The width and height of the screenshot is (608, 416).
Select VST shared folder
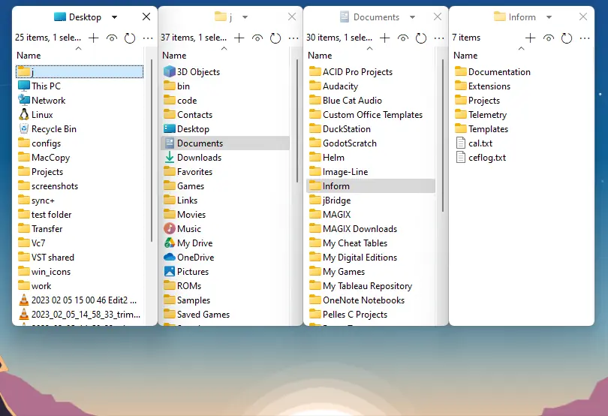[x=46, y=258]
